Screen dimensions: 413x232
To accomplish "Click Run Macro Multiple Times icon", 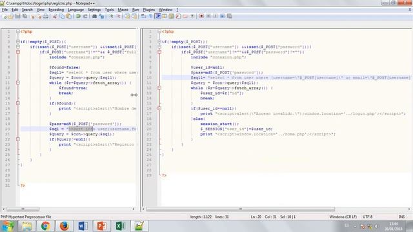I will [222, 16].
